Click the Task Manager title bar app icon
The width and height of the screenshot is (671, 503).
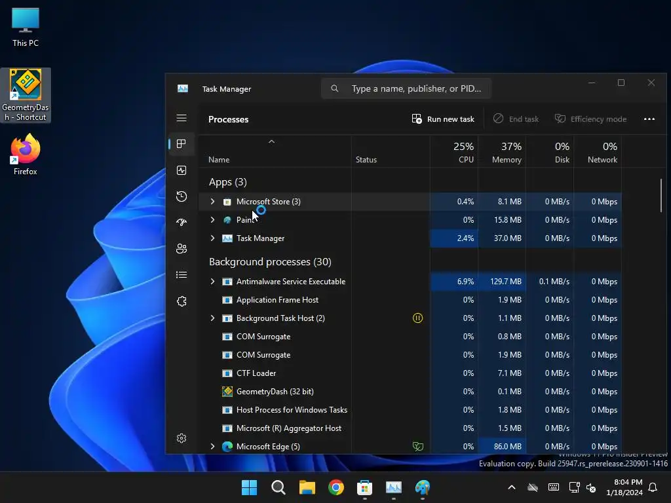[183, 88]
